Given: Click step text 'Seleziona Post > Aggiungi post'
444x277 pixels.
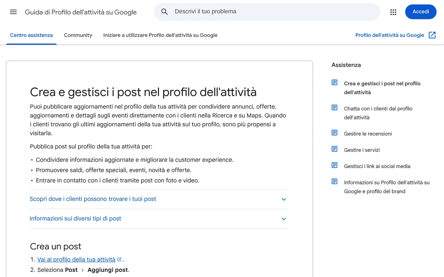Looking at the screenshot, I should [83, 270].
